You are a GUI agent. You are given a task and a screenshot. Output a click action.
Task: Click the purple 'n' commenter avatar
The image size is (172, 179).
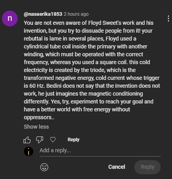tap(10, 18)
